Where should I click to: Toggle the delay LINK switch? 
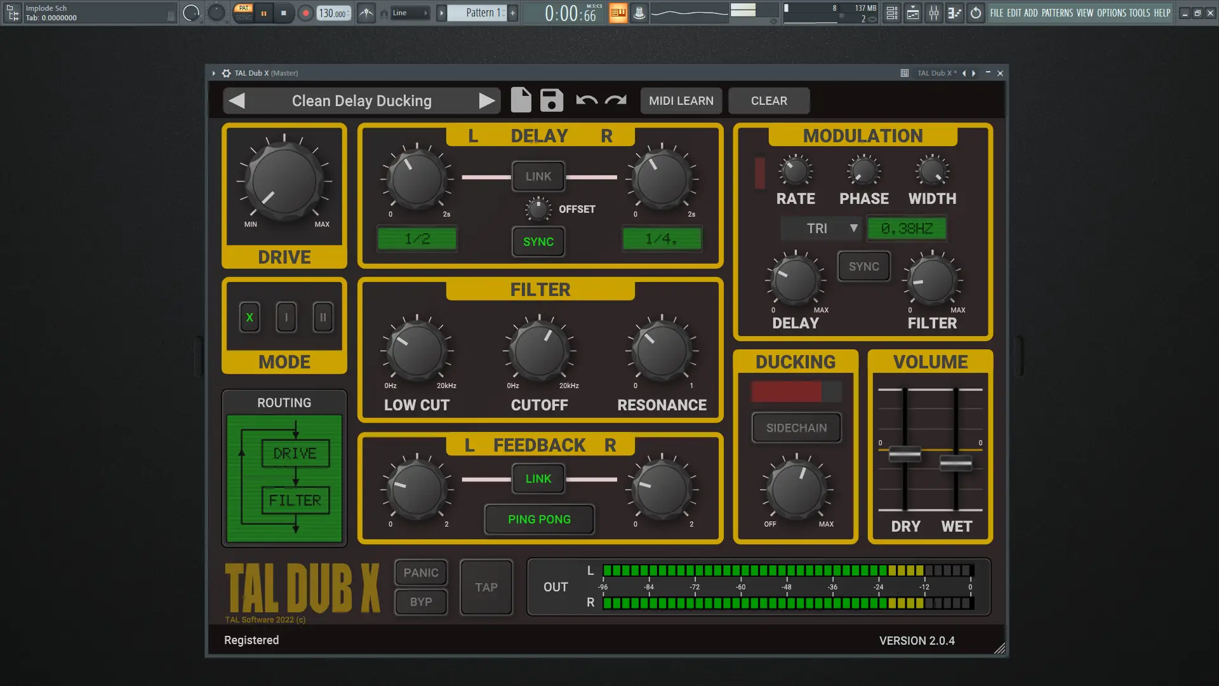(538, 177)
